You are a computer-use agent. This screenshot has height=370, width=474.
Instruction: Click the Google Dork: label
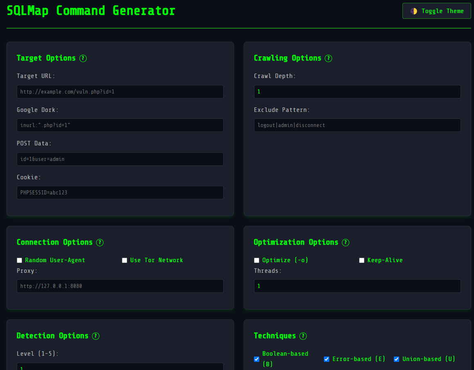pyautogui.click(x=38, y=110)
